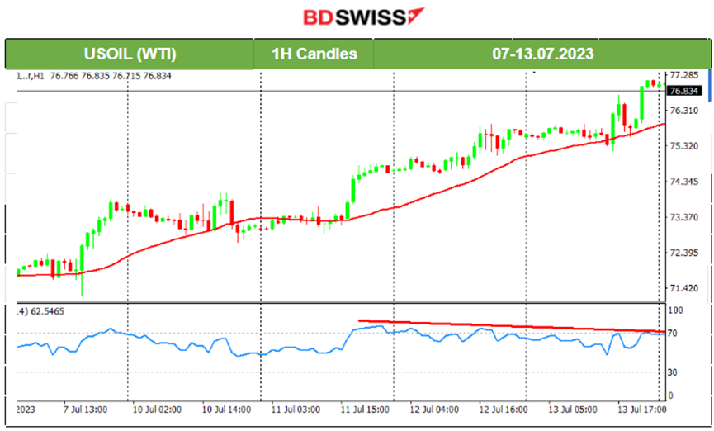The width and height of the screenshot is (714, 431).
Task: Select the USOIL (WTI) header cell
Action: pos(128,54)
